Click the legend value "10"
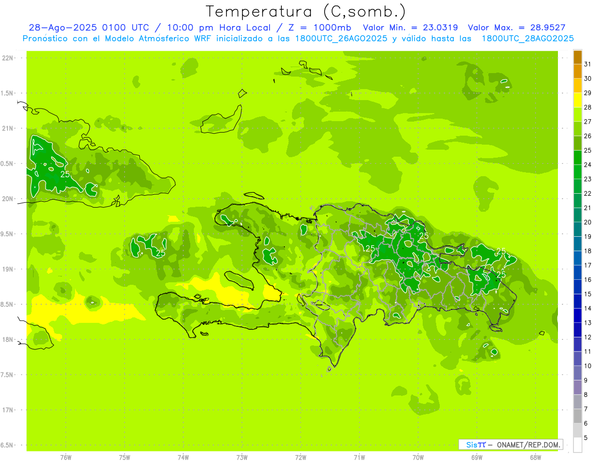The image size is (601, 464). point(587,366)
